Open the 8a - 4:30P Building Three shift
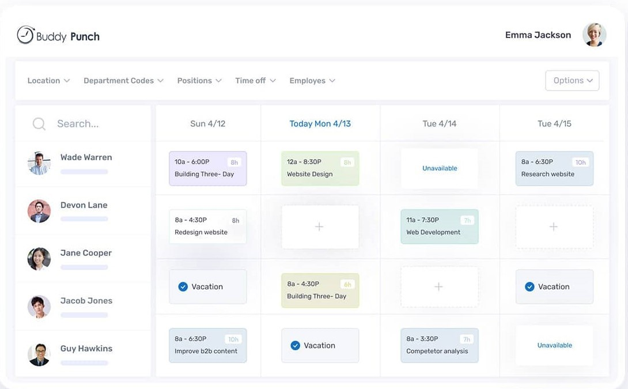Viewport: 628px width, 389px height. tap(320, 290)
